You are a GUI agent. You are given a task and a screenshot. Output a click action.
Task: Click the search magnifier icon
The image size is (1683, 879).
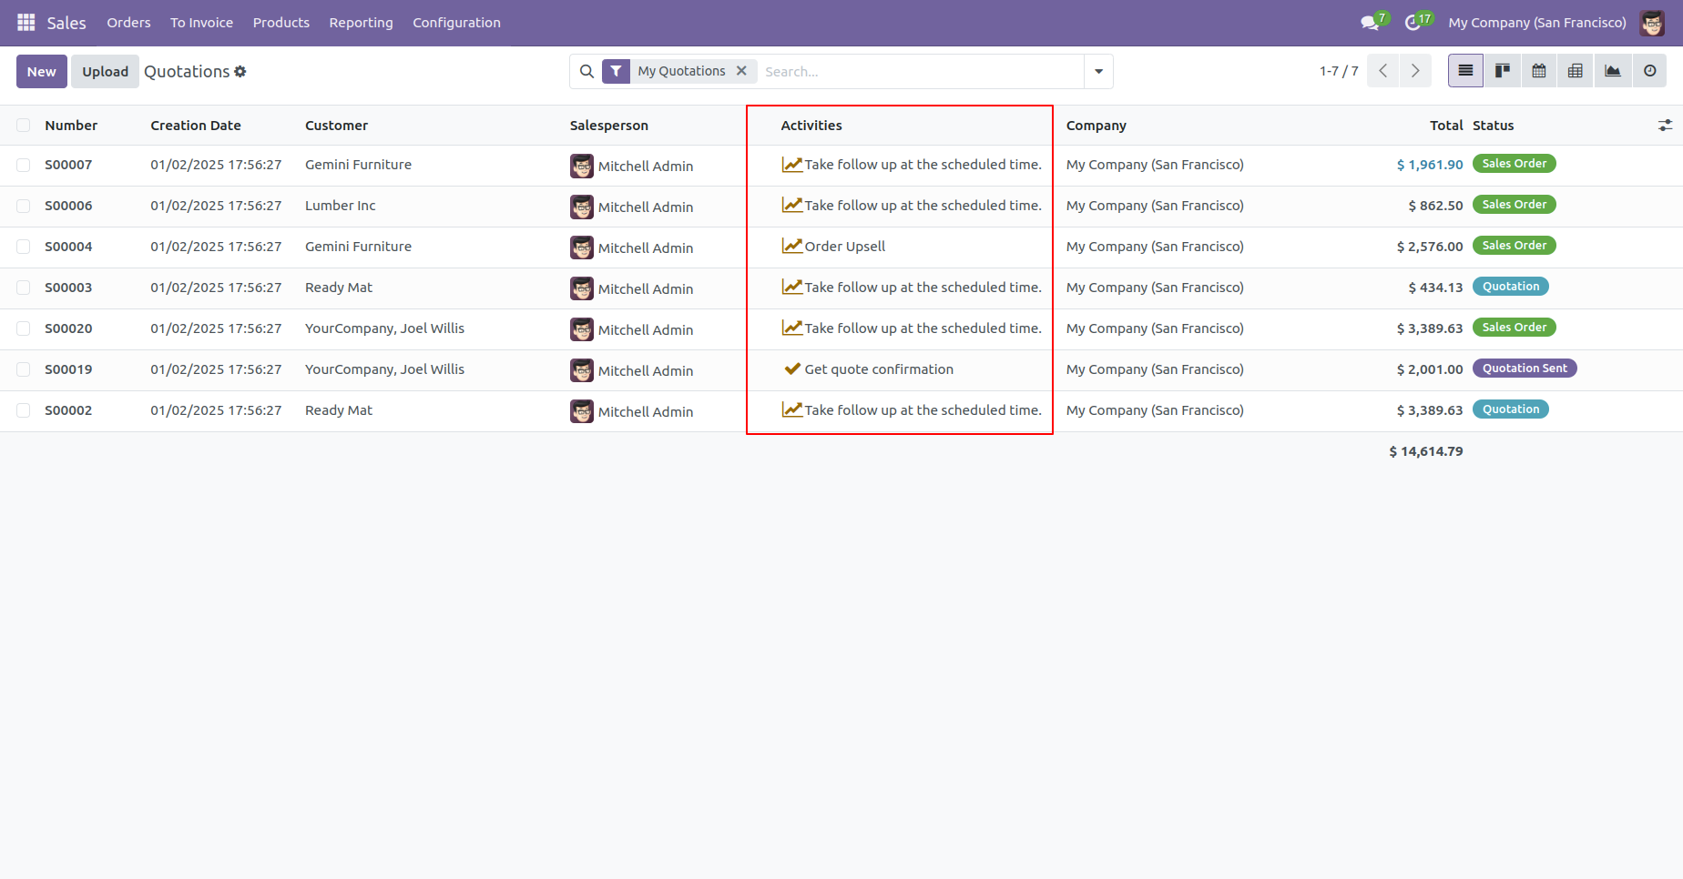coord(586,71)
